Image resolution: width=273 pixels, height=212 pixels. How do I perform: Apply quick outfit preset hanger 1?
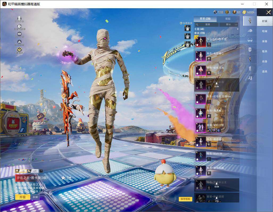(188, 28)
